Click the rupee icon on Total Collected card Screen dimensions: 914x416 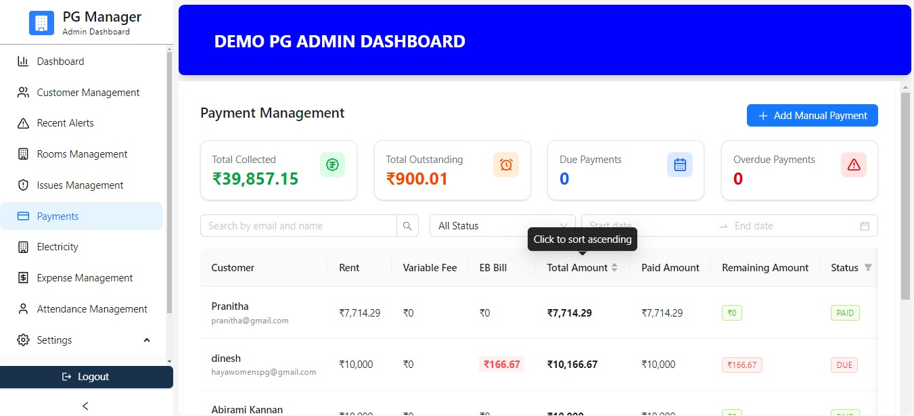(x=332, y=164)
